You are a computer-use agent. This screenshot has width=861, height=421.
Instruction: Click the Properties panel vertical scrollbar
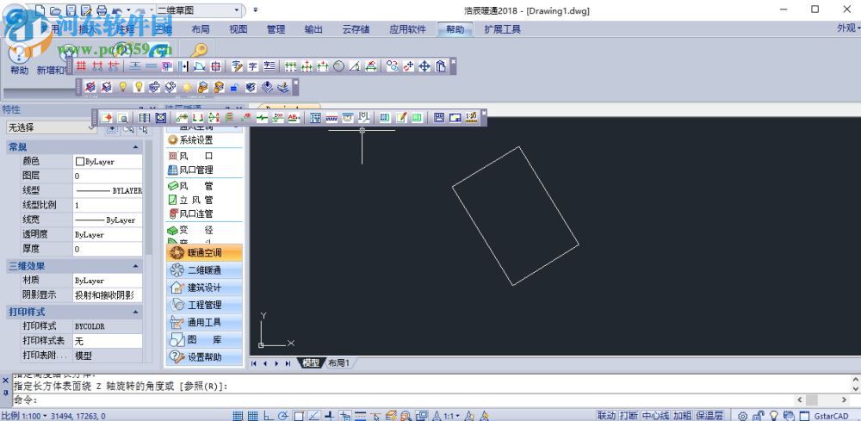[x=148, y=198]
